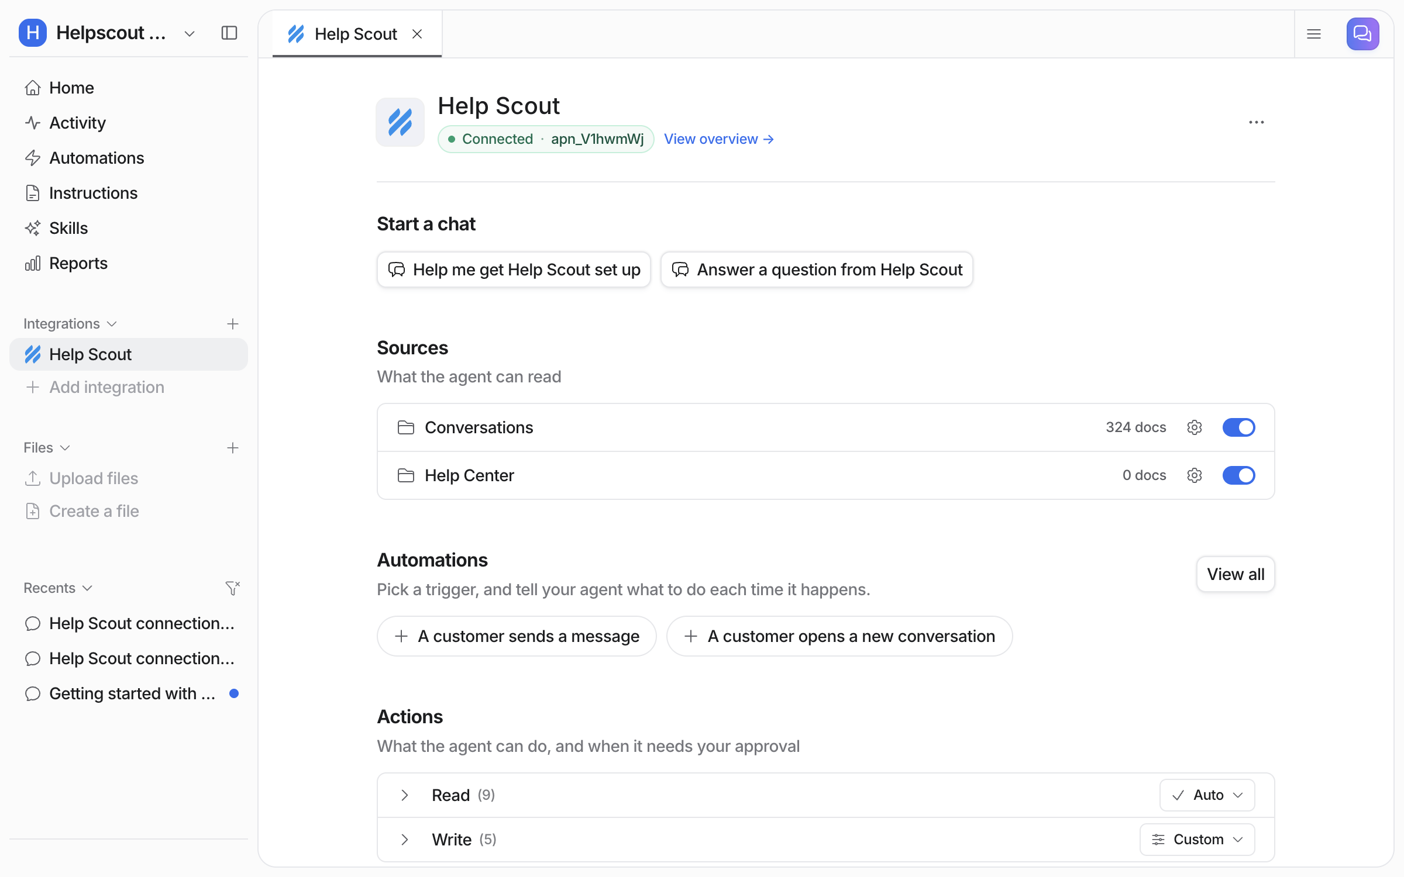Open Conversations source settings gear
1404x877 pixels.
(x=1195, y=427)
